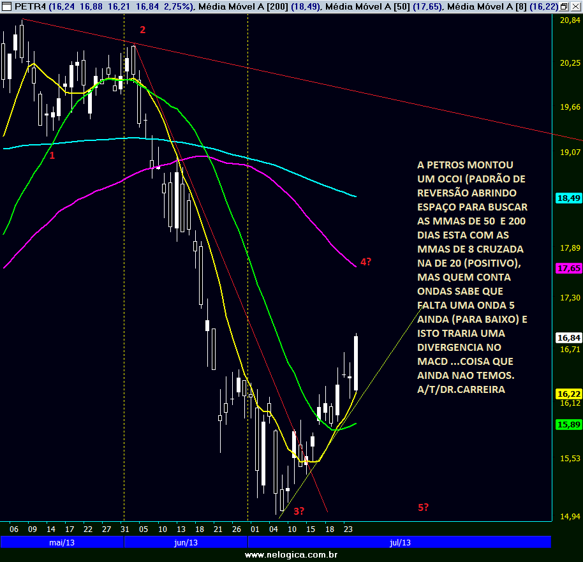Image resolution: width=583 pixels, height=562 pixels.
Task: Click the 19,07 price axis label
Action: click(x=570, y=152)
